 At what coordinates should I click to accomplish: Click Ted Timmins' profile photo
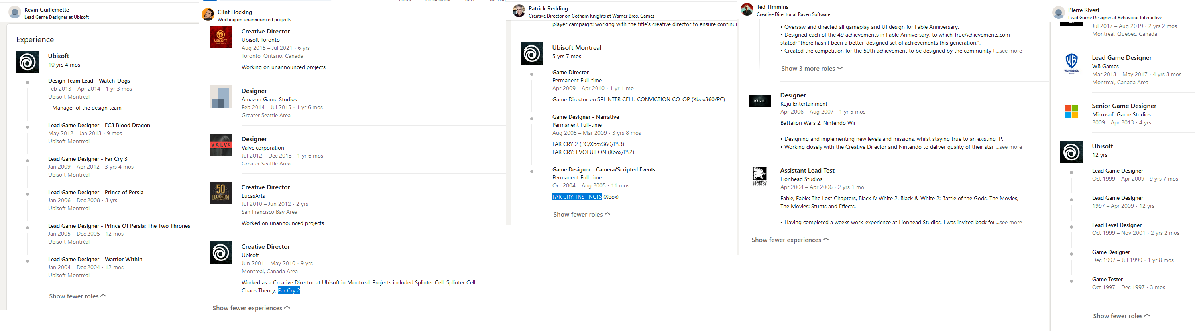pos(747,10)
